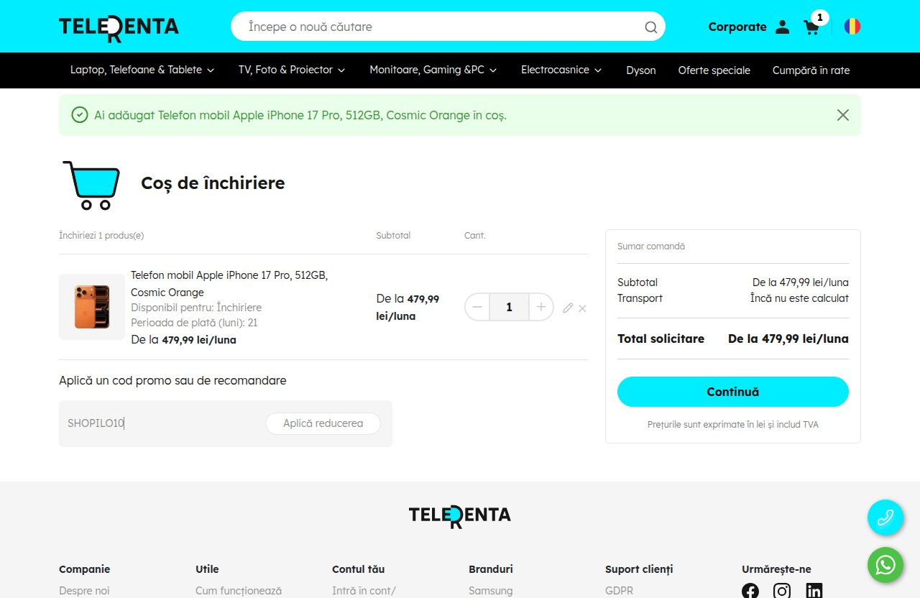Click the 'Companie' footer heading
920x598 pixels.
click(x=85, y=569)
